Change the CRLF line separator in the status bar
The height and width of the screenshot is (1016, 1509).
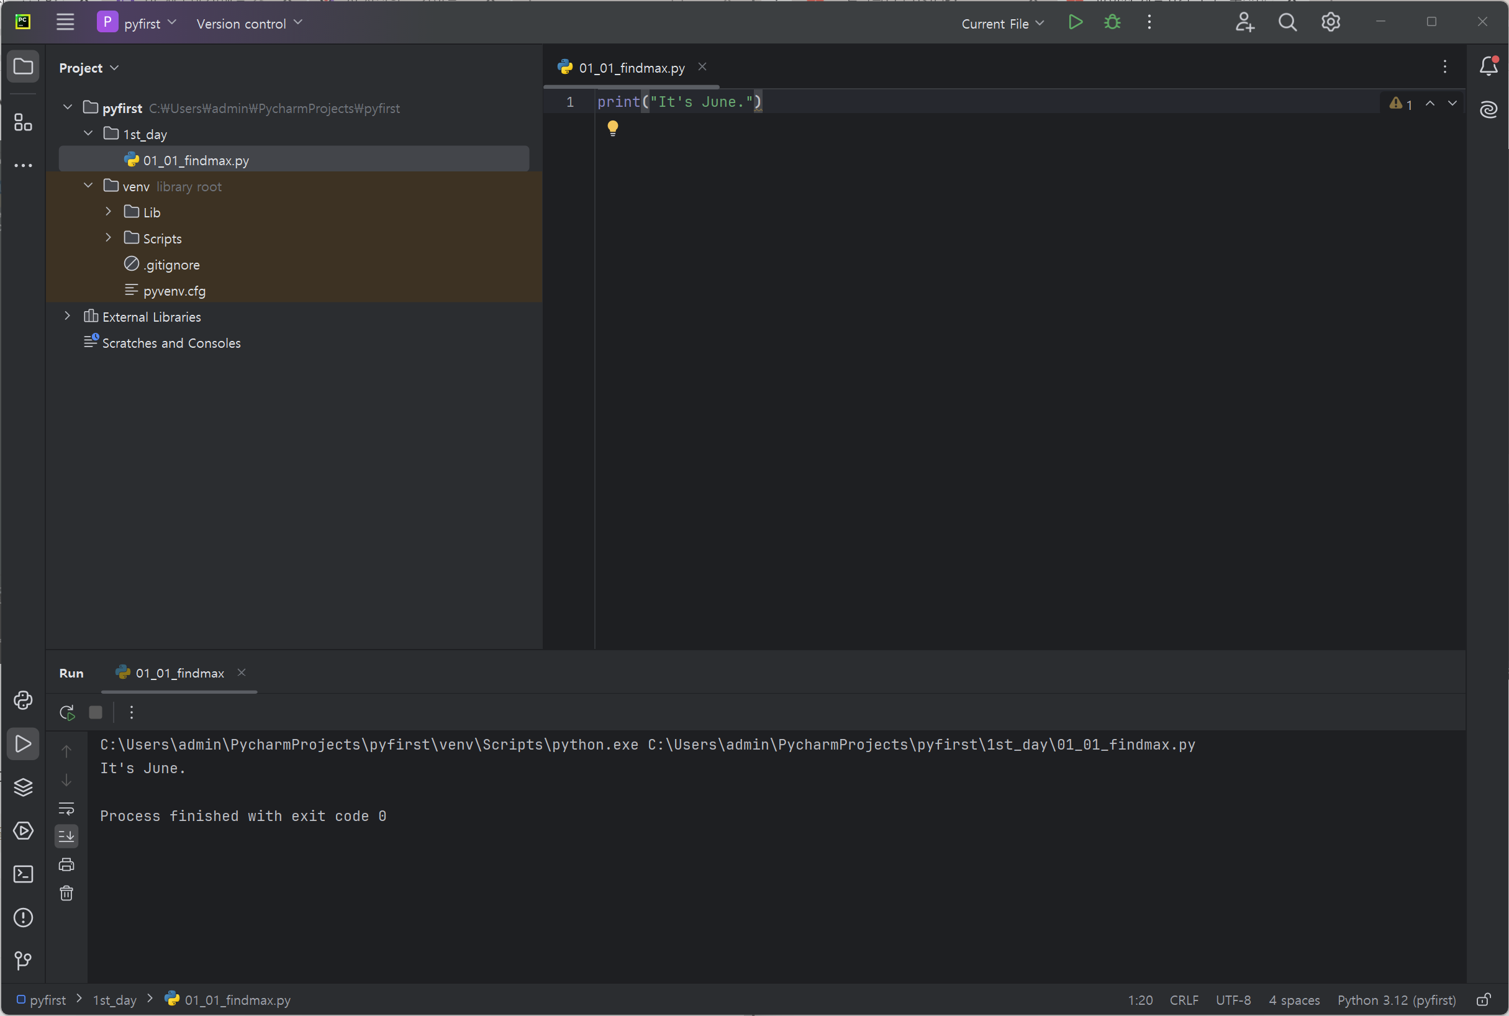pyautogui.click(x=1184, y=1000)
